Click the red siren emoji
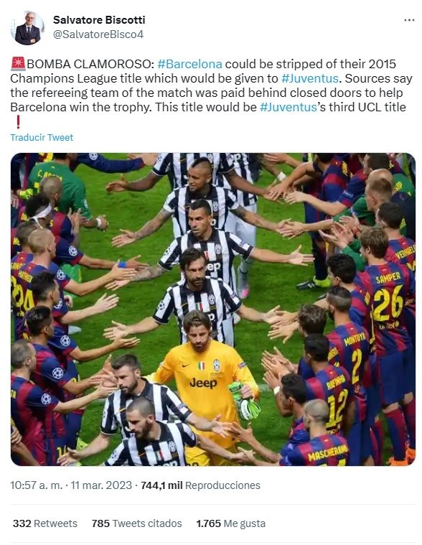This screenshot has height=545, width=422. tap(18, 64)
